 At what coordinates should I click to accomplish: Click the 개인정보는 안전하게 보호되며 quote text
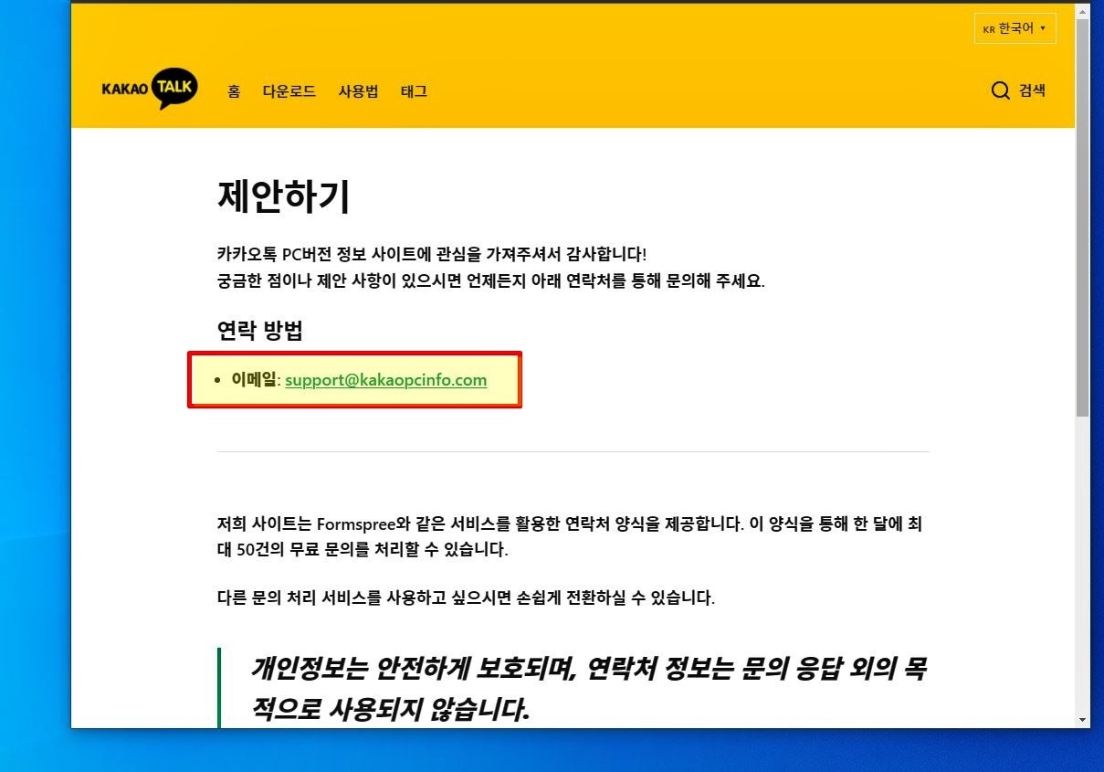tap(589, 688)
